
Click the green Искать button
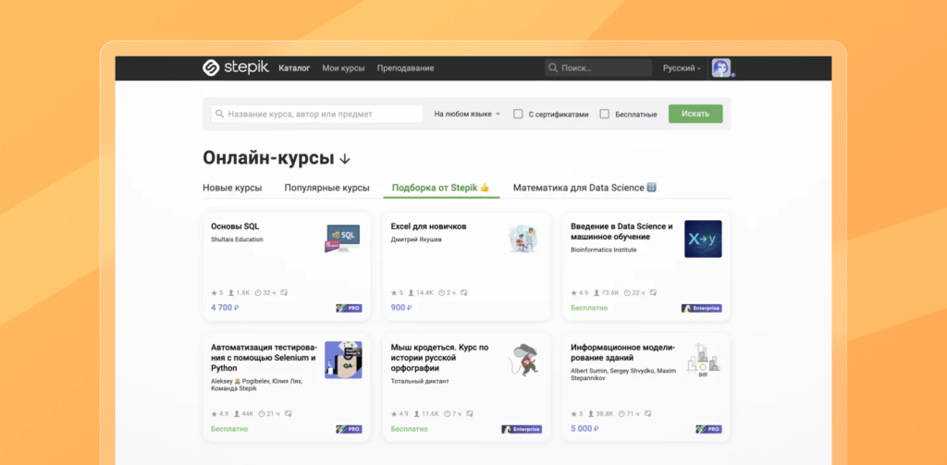695,114
